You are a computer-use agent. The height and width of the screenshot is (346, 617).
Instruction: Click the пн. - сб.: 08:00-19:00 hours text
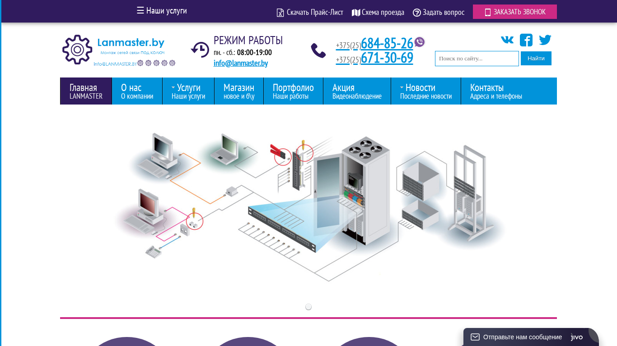(x=243, y=53)
